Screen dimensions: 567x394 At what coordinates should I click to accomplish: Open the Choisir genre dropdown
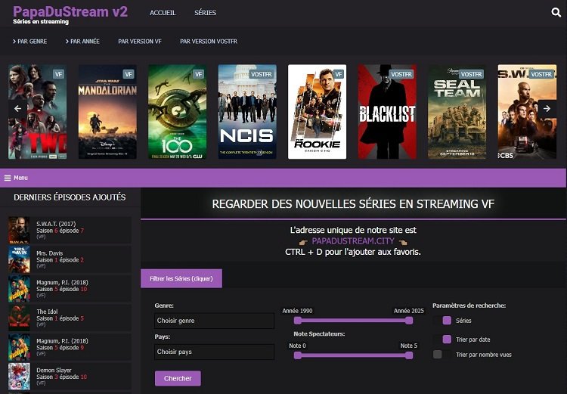[x=214, y=321]
